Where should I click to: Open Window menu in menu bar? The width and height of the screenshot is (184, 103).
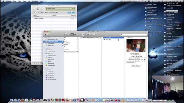click(x=35, y=1)
